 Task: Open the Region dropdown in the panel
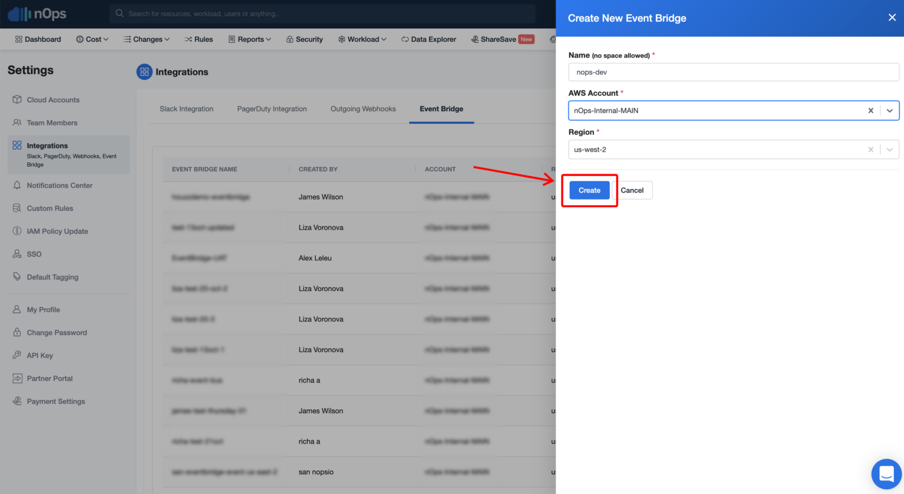tap(889, 149)
